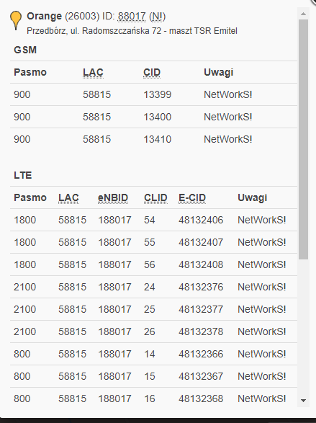The height and width of the screenshot is (423, 316).
Task: Click CLID value 14
Action: point(150,355)
